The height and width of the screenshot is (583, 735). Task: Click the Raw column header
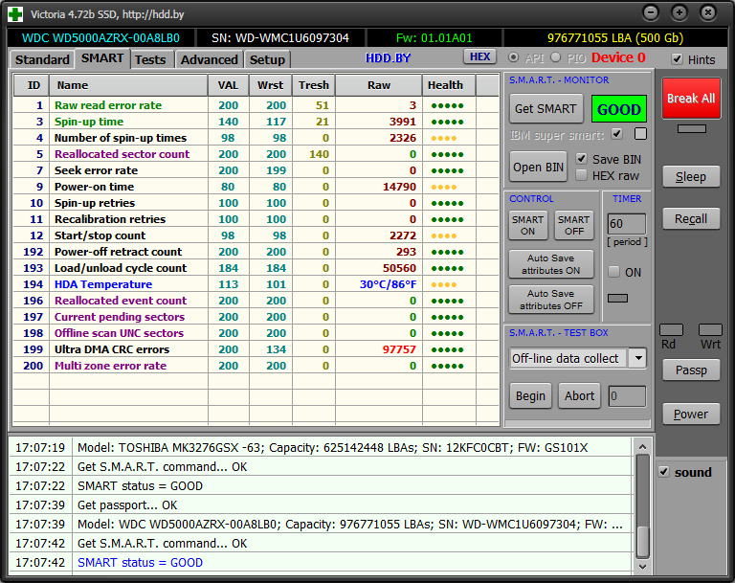(379, 85)
